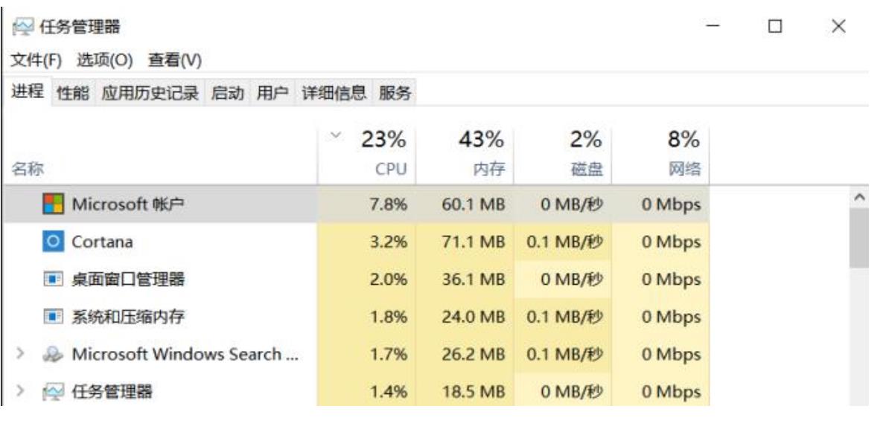Toggle sort order via CPU column arrow
The width and height of the screenshot is (886, 432).
[337, 135]
